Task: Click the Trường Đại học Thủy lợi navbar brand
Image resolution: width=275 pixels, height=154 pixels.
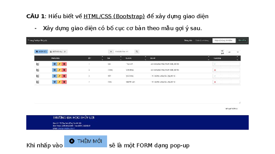Action: [x=37, y=41]
